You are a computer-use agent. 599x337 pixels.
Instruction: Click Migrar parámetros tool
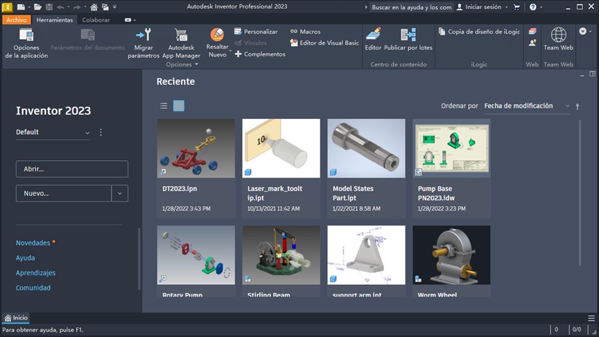tap(143, 44)
